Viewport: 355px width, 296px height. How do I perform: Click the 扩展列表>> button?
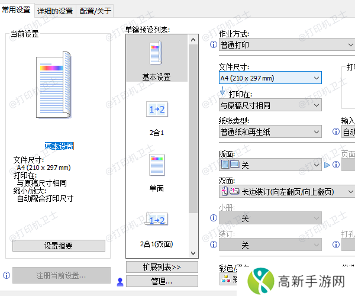coord(162,267)
